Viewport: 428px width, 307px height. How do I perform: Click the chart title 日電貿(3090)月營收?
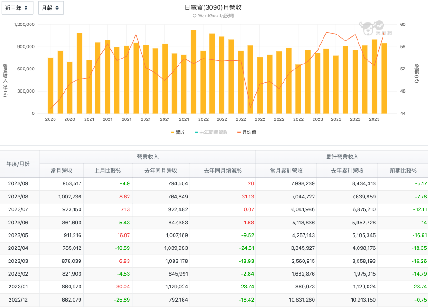(214, 7)
